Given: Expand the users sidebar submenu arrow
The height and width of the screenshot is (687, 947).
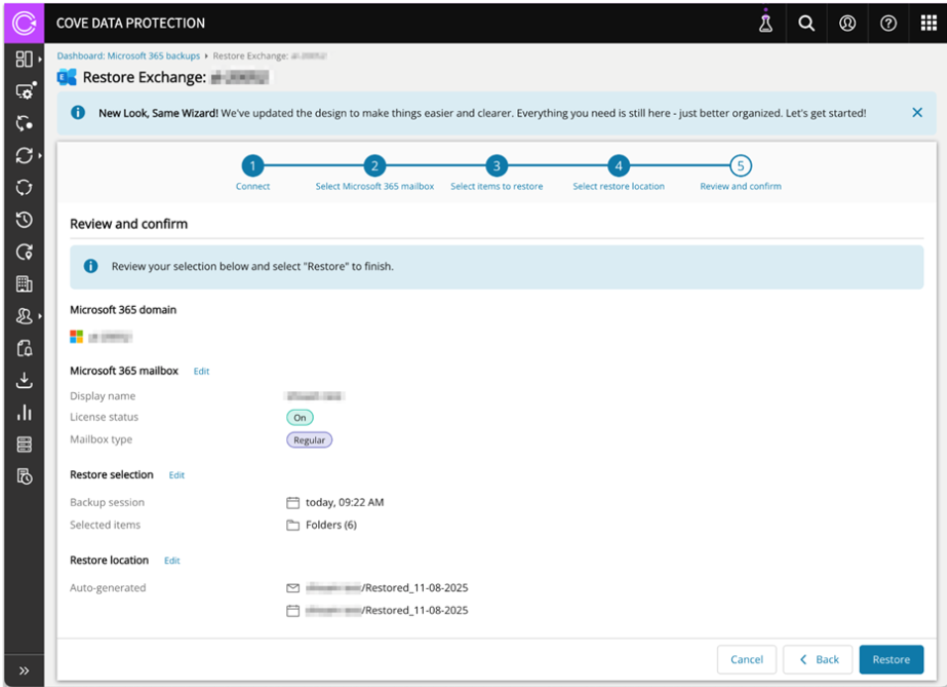Looking at the screenshot, I should click(x=40, y=316).
